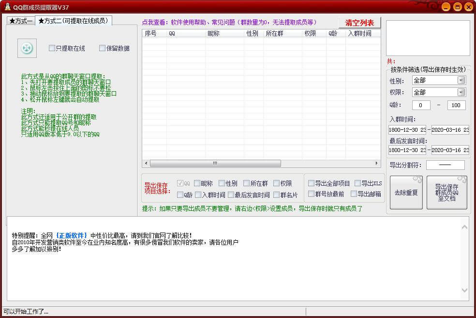The width and height of the screenshot is (476, 318).
Task: Click the 性别 column header in list
Action: coord(254,33)
